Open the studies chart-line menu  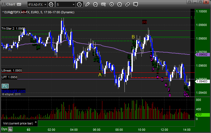tap(95, 4)
